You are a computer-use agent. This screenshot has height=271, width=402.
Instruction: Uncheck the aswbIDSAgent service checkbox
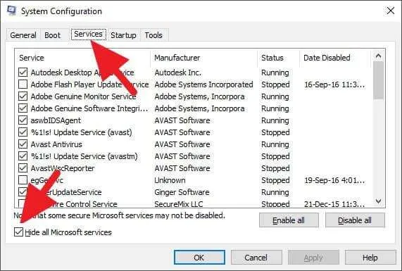[23, 120]
